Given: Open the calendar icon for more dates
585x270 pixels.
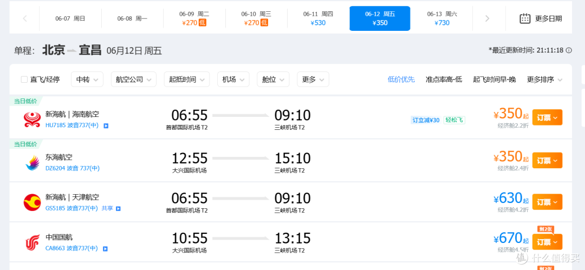Looking at the screenshot, I should coord(525,18).
